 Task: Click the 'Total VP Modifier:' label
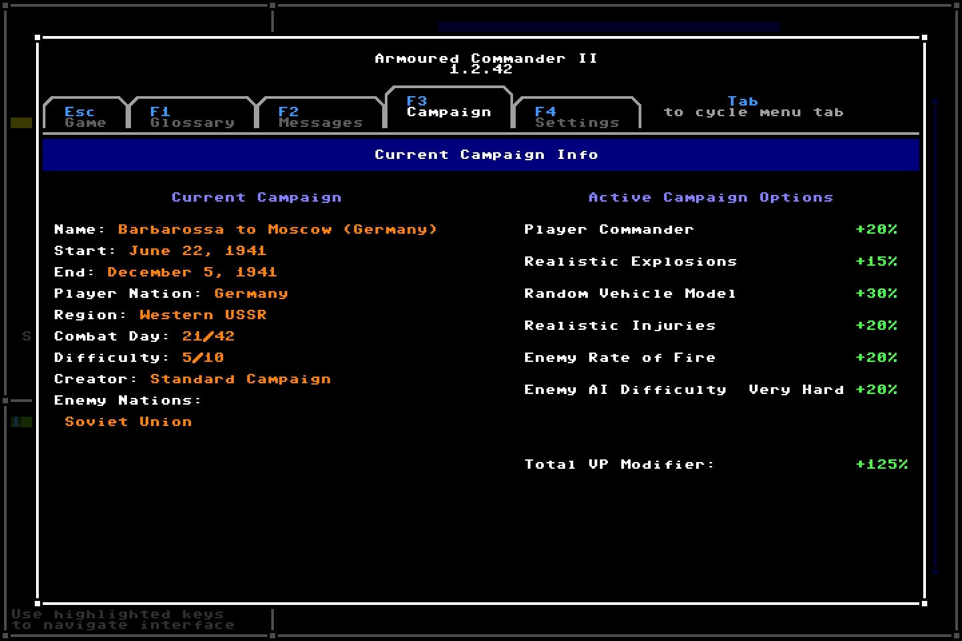(620, 465)
